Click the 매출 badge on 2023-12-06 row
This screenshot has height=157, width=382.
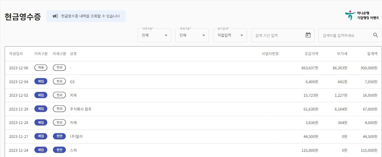point(41,68)
